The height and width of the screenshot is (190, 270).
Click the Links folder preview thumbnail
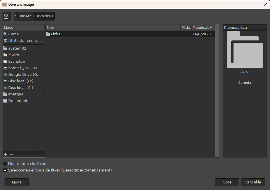(x=245, y=50)
